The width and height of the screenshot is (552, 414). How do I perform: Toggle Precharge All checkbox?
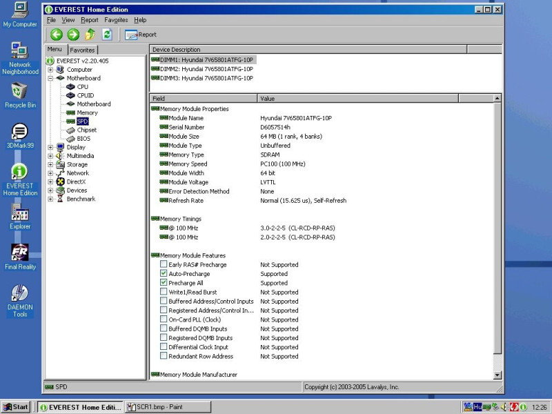(x=164, y=282)
